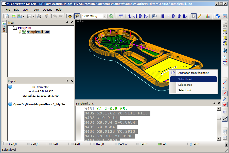Toggle the red dashed line display icon
This screenshot has height=153, width=229.
225,93
